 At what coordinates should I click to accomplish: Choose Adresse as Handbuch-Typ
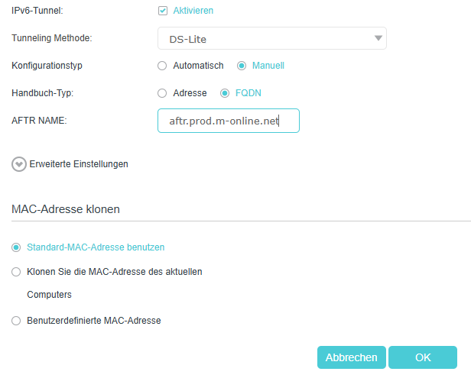pyautogui.click(x=162, y=93)
